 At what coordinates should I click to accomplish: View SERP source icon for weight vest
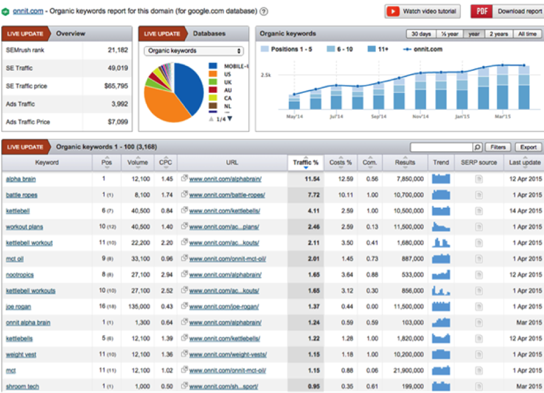point(479,354)
